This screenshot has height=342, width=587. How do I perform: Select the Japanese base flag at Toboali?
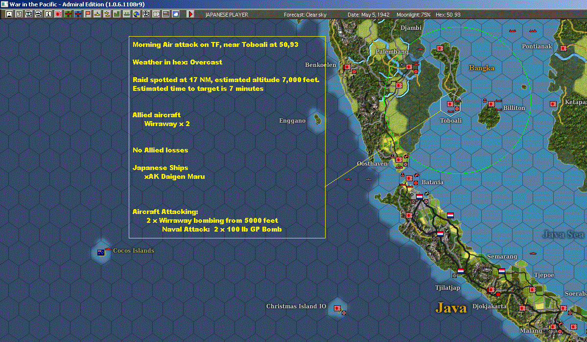[450, 104]
